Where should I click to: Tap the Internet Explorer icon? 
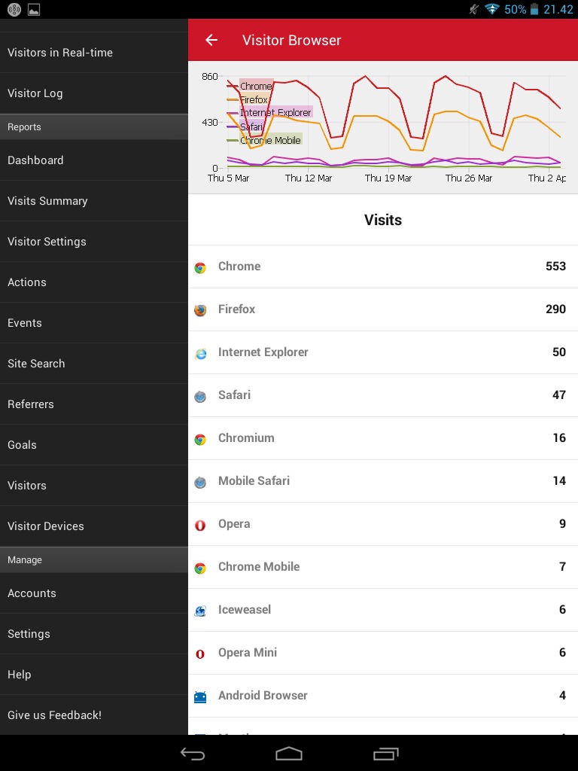200,354
